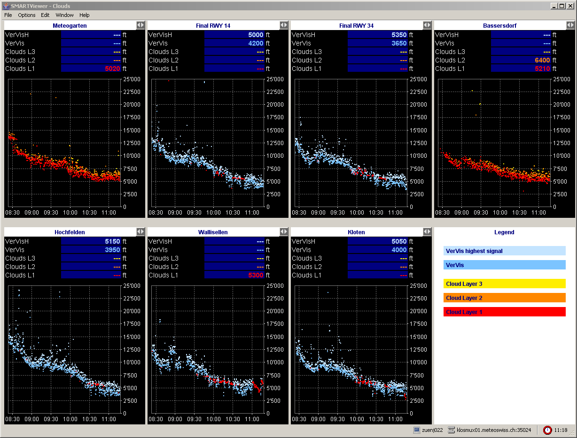Viewport: 577px width, 438px height.
Task: Click the arrow icon on the Bassersdorf panel
Action: (x=570, y=25)
